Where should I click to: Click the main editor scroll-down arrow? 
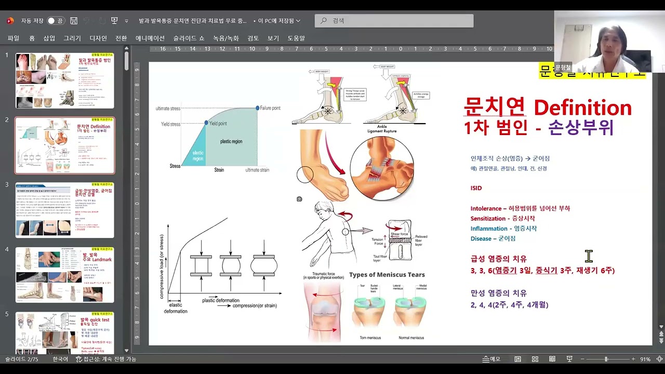pyautogui.click(x=661, y=327)
